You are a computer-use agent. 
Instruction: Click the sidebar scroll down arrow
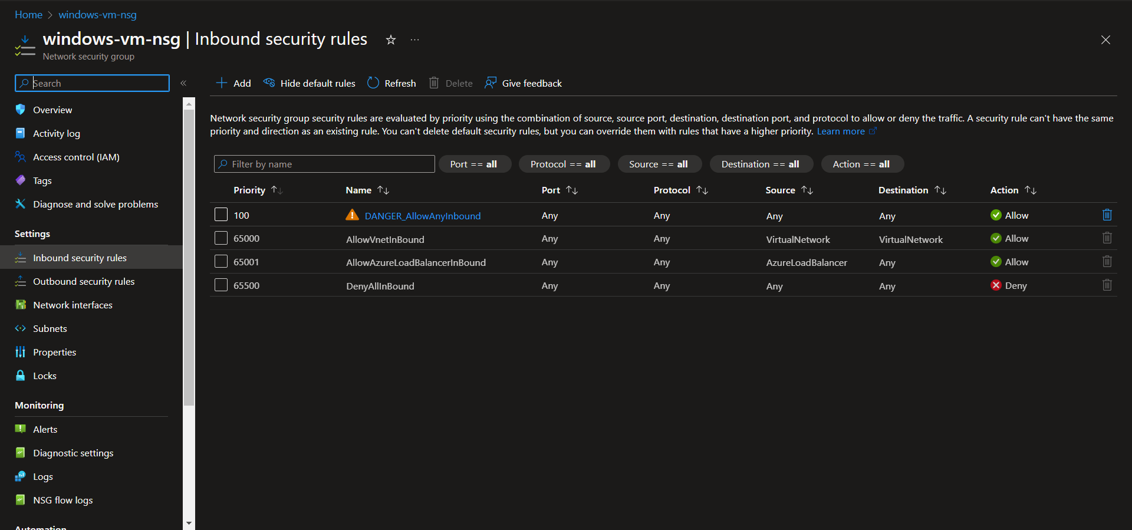coord(189,523)
